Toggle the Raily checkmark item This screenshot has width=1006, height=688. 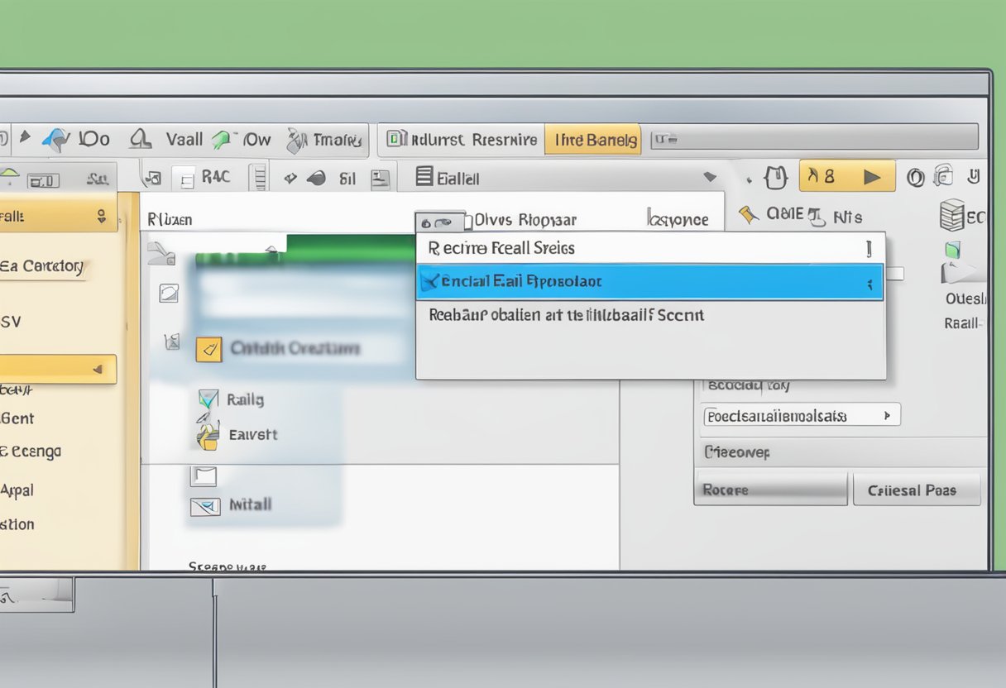click(208, 399)
